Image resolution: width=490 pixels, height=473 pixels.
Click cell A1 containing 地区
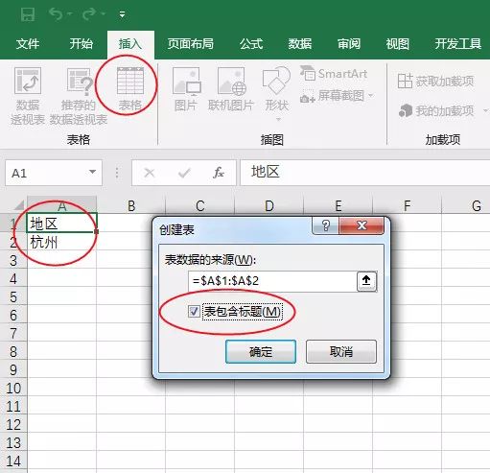tap(61, 223)
